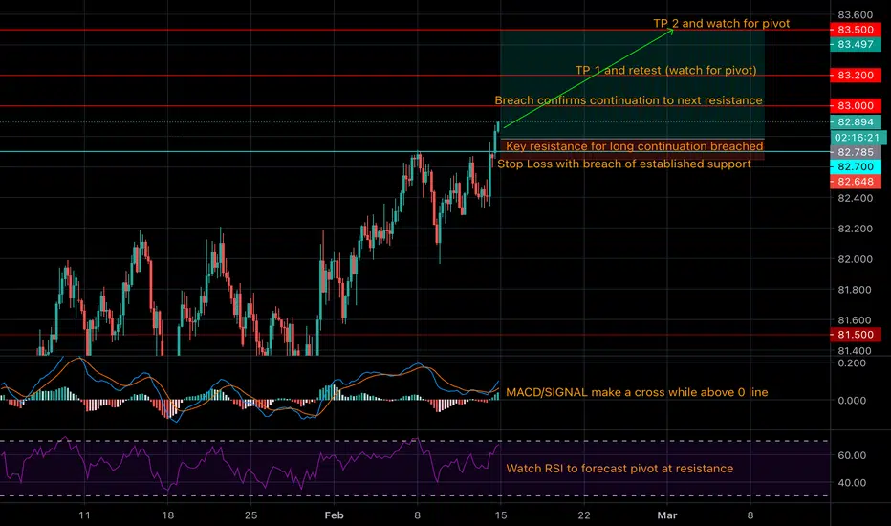Click the 83.200 red price label
This screenshot has height=526, width=891.
[x=856, y=75]
